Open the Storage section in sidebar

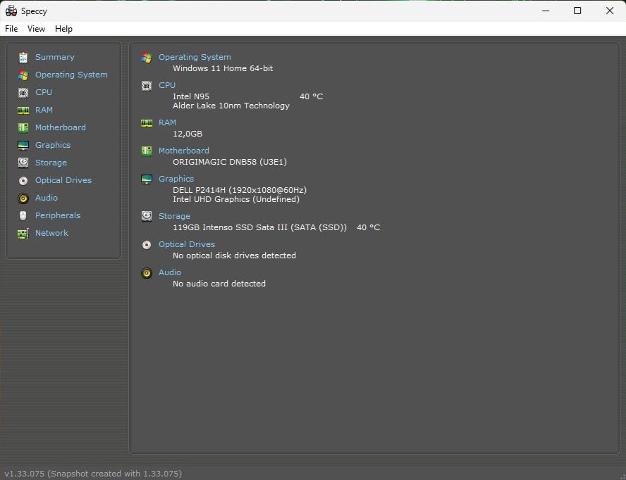(51, 163)
